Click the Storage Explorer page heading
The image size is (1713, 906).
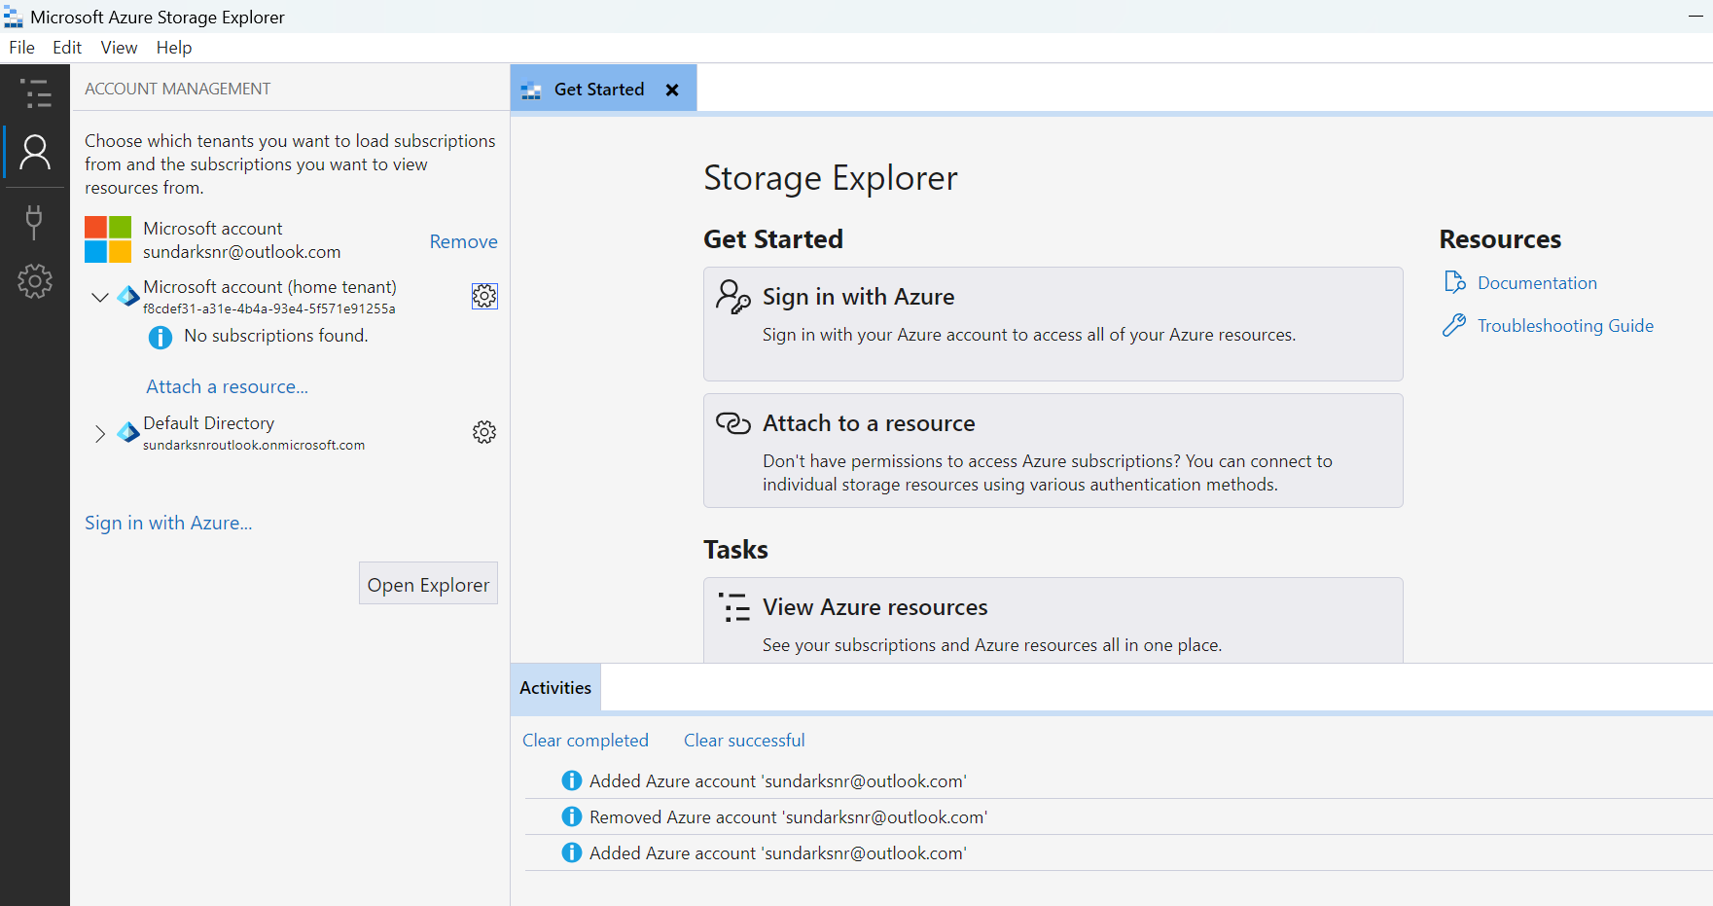click(831, 178)
